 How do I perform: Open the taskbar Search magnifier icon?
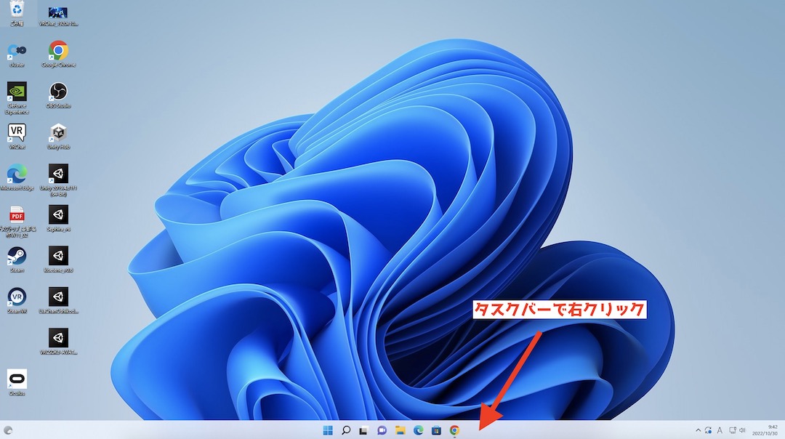[346, 430]
